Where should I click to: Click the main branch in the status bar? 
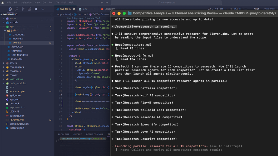coord(96,138)
